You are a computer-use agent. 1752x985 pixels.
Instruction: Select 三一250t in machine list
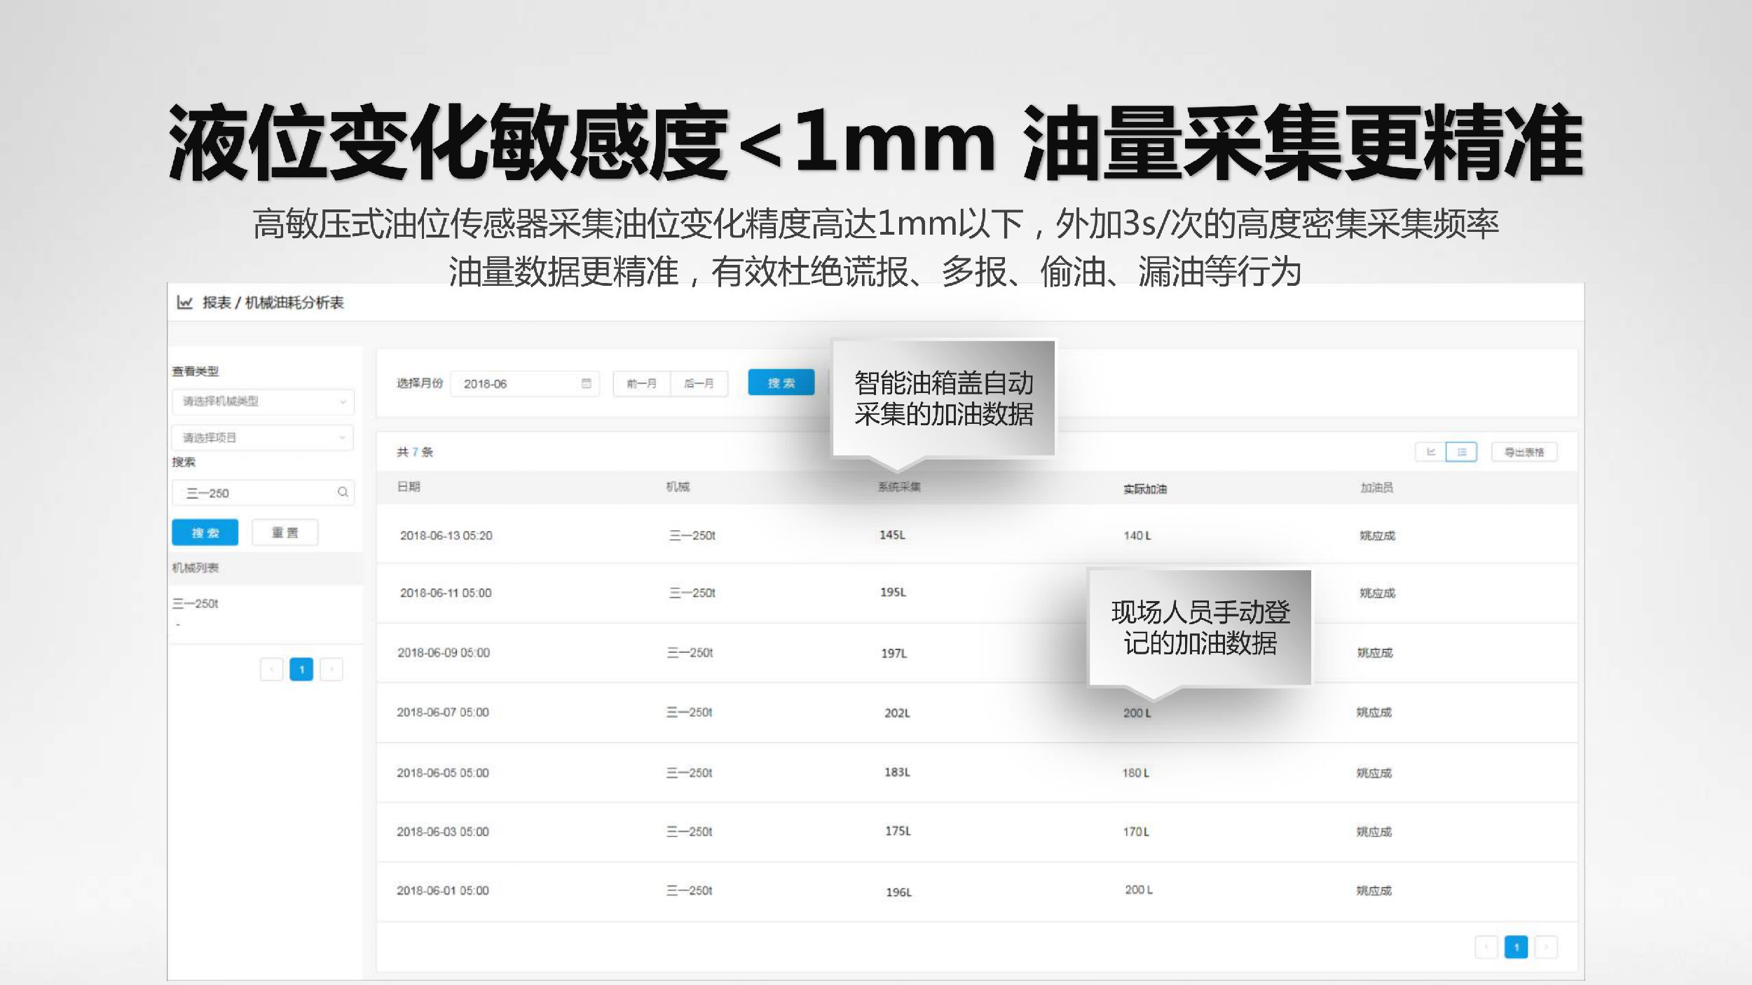[196, 603]
